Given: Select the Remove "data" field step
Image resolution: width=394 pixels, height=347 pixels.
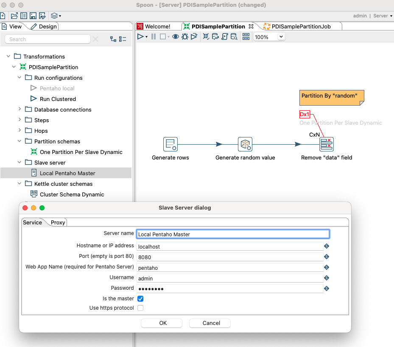Looking at the screenshot, I should click(x=326, y=144).
